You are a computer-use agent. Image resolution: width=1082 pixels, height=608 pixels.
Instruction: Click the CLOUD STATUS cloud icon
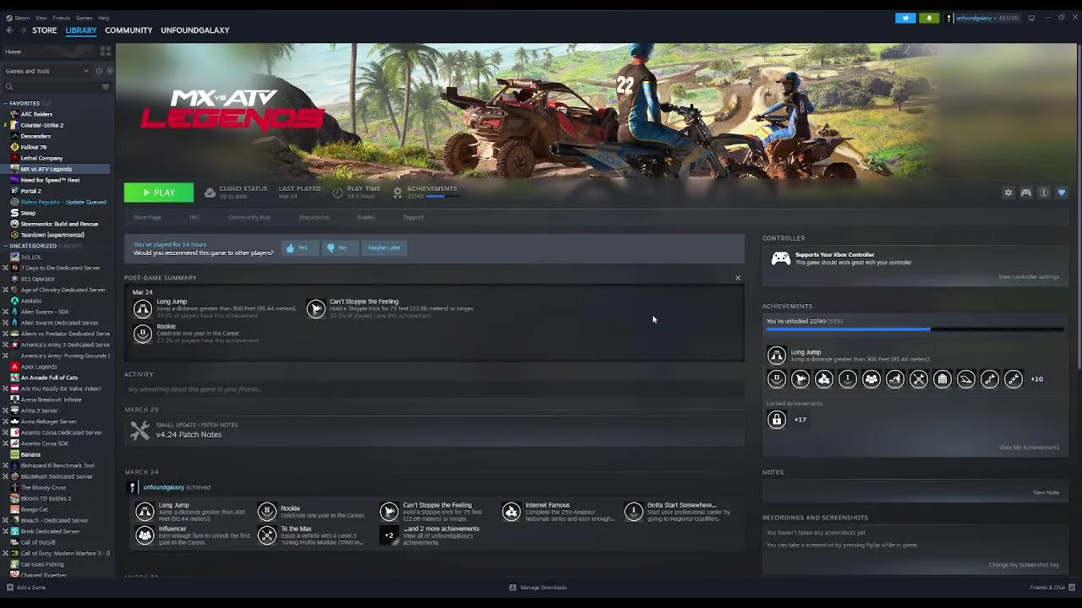click(210, 193)
